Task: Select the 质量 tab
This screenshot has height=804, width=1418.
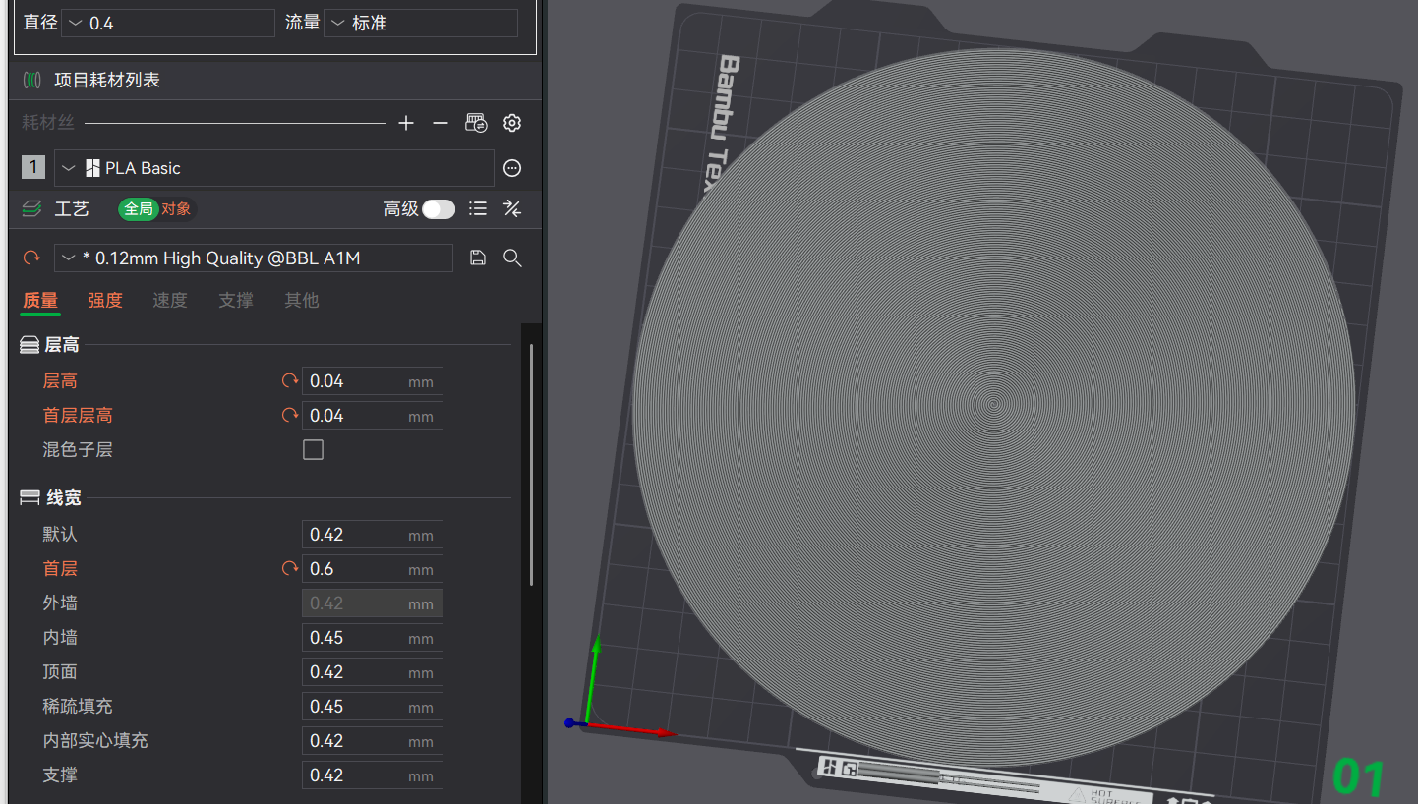Action: pyautogui.click(x=40, y=300)
